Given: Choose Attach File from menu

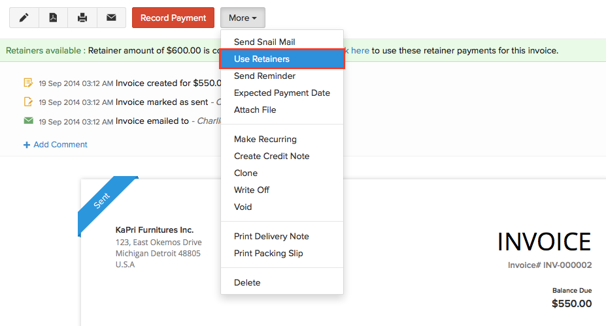Looking at the screenshot, I should [x=255, y=110].
